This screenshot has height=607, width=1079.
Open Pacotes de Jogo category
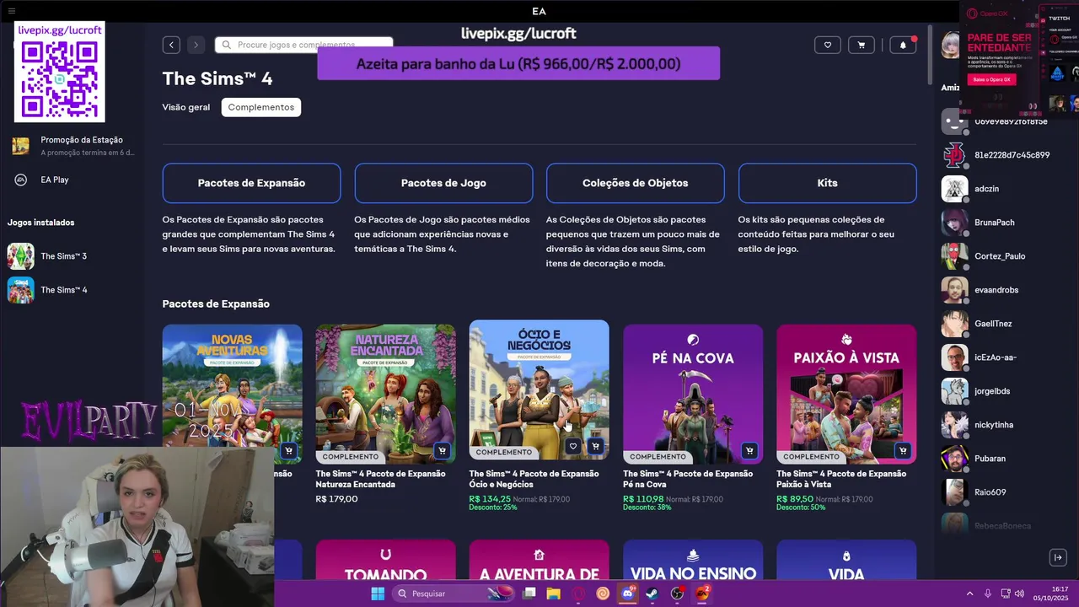(443, 183)
